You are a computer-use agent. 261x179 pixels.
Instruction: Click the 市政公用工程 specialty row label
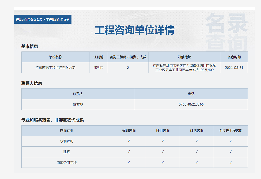pos(67,162)
